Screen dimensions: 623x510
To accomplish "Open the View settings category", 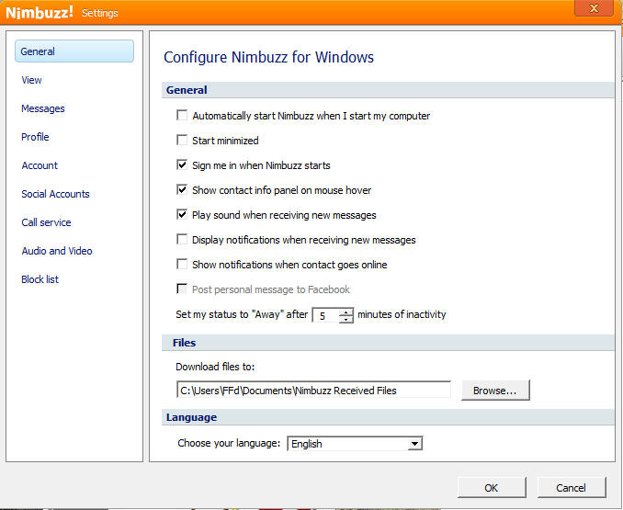I will [32, 80].
